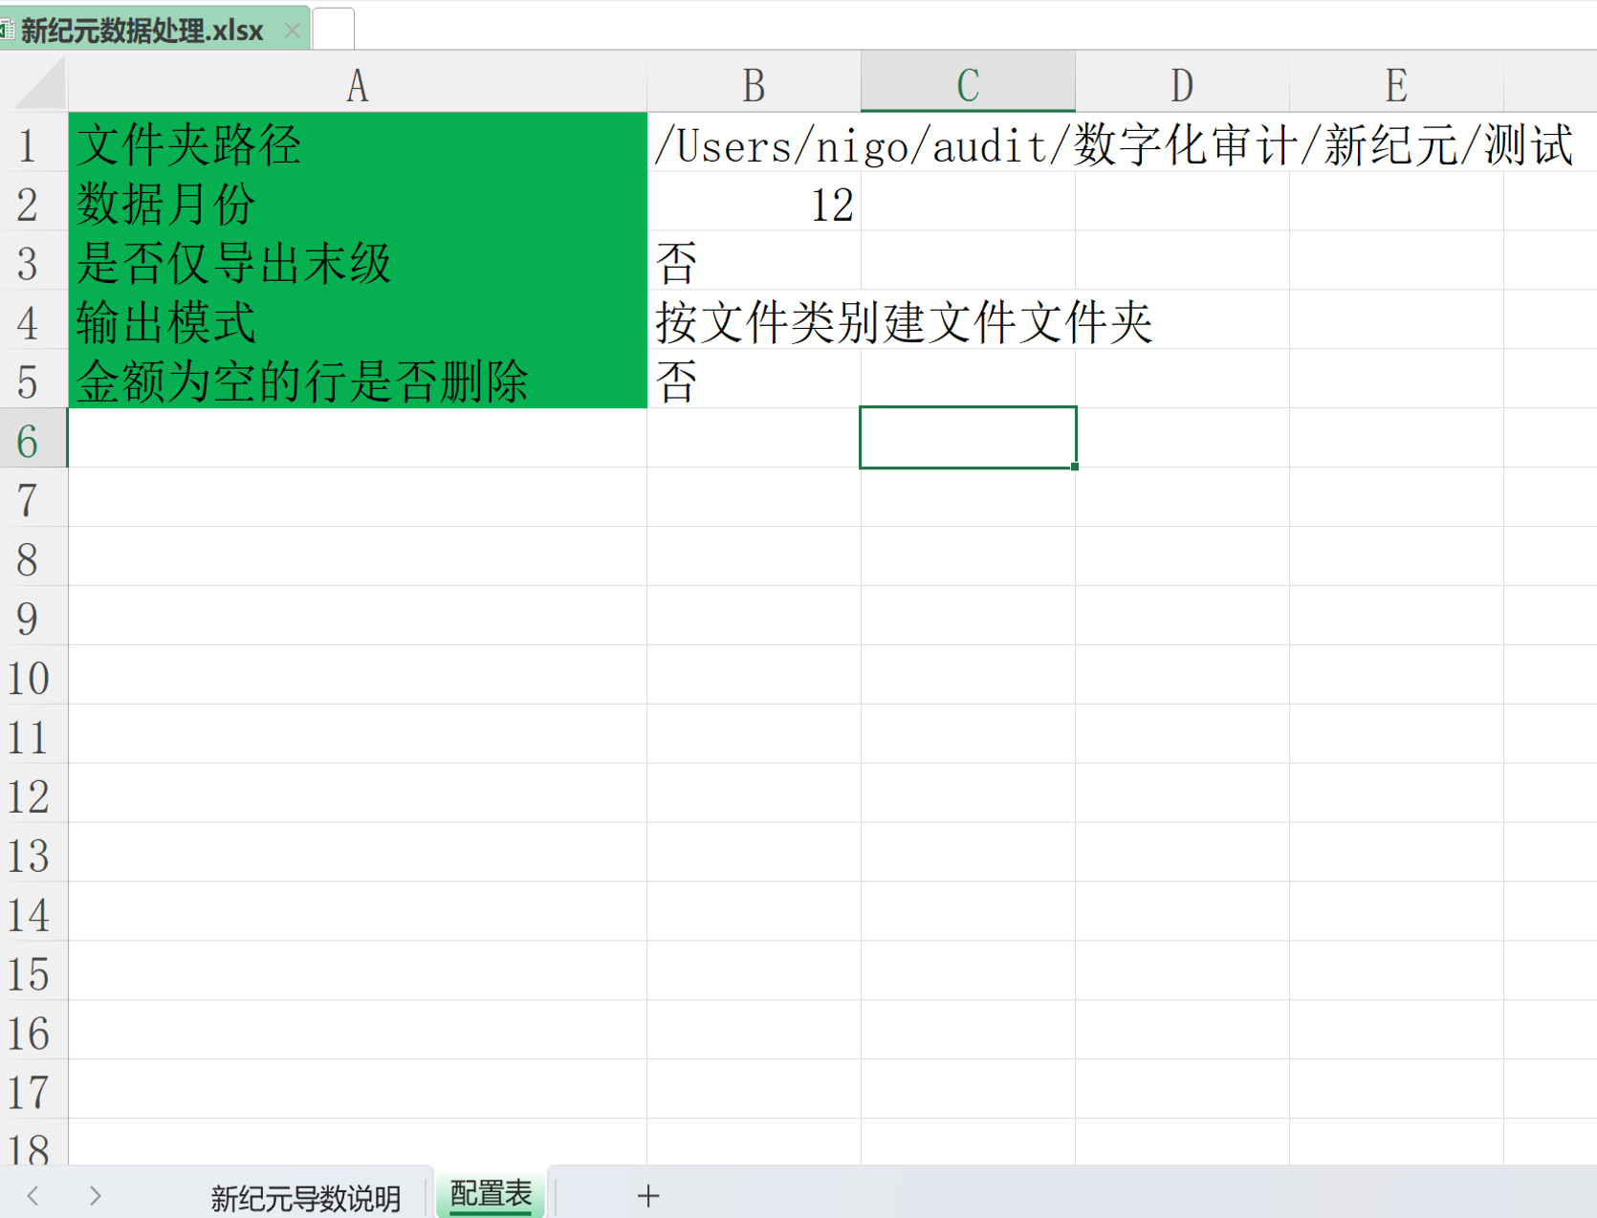Click the spreadsheet file icon in tab
The width and height of the screenshot is (1597, 1218).
click(x=7, y=31)
